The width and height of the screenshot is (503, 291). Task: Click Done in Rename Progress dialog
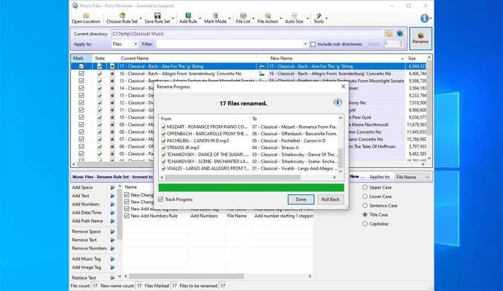301,200
